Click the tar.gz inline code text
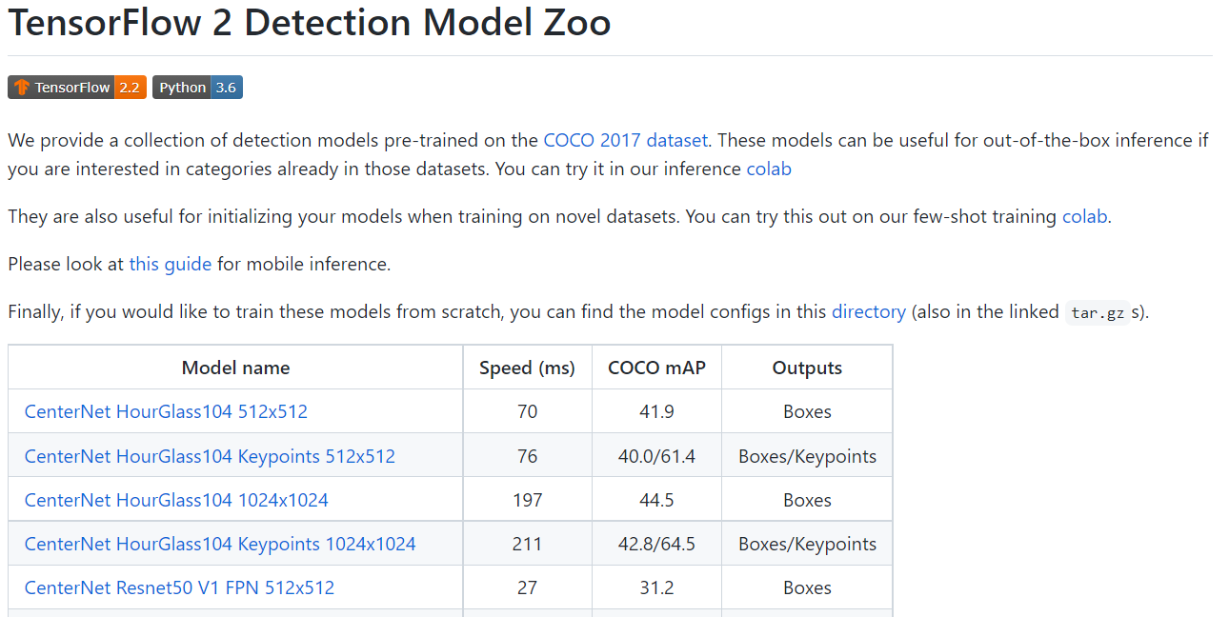 click(1097, 312)
